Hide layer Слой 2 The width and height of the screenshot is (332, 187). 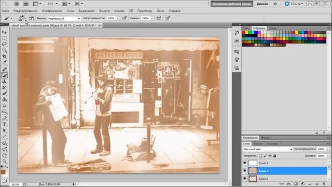(245, 179)
